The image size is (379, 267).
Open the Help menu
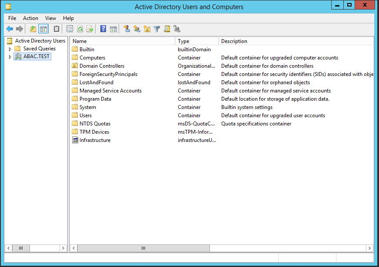click(68, 18)
